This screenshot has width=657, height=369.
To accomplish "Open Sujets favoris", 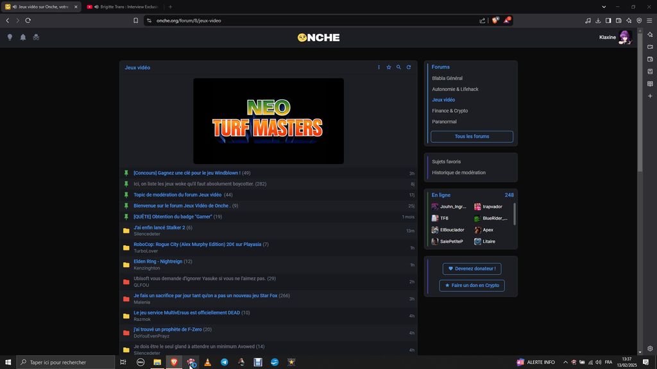I will pyautogui.click(x=447, y=161).
